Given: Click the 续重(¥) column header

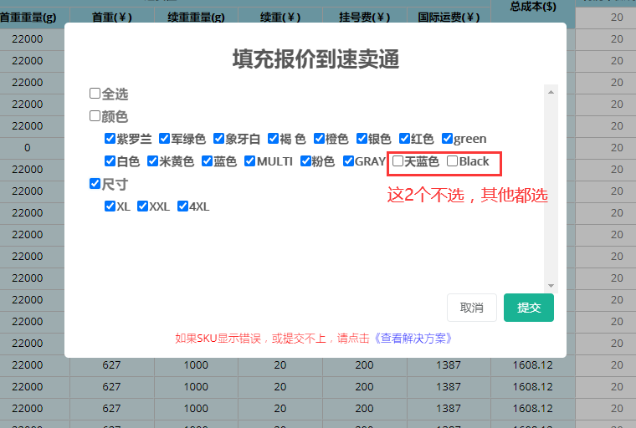Looking at the screenshot, I should coord(280,18).
